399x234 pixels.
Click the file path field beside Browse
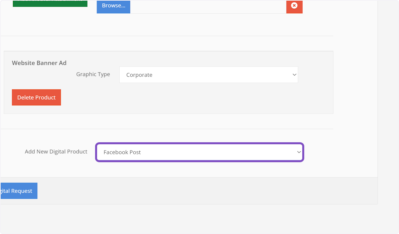click(208, 6)
